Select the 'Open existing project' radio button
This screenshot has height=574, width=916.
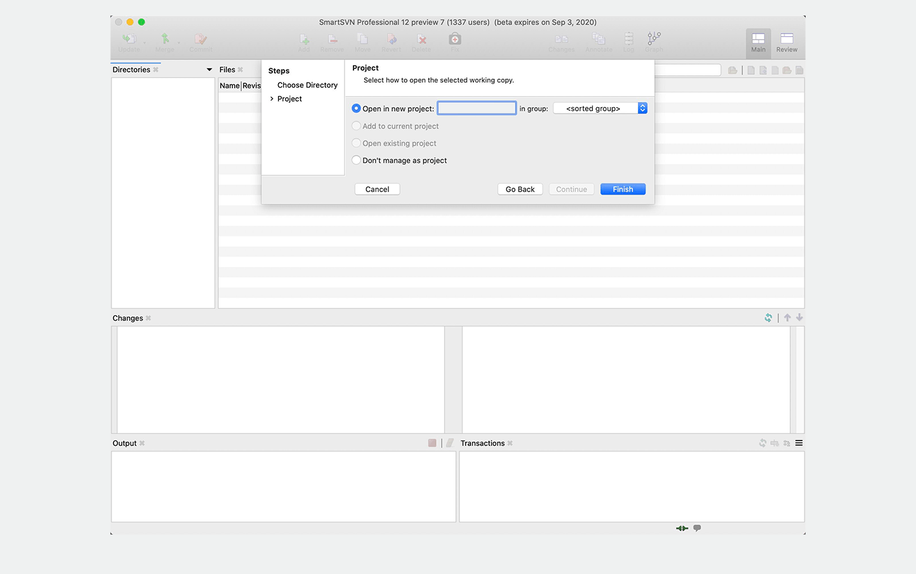click(x=356, y=143)
